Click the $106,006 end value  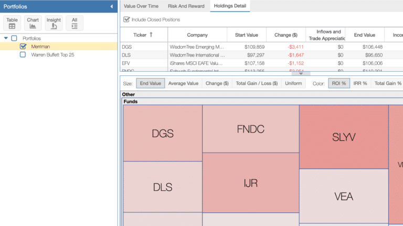point(373,63)
